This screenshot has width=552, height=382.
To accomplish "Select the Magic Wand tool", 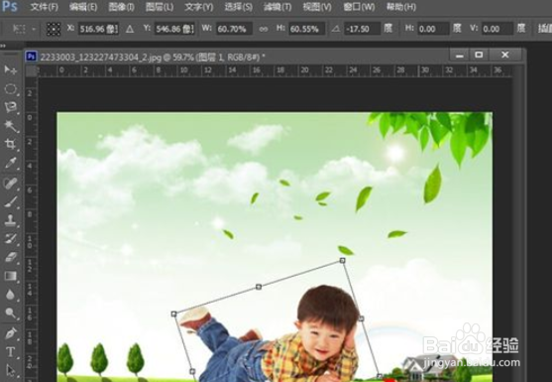I will 10,126.
